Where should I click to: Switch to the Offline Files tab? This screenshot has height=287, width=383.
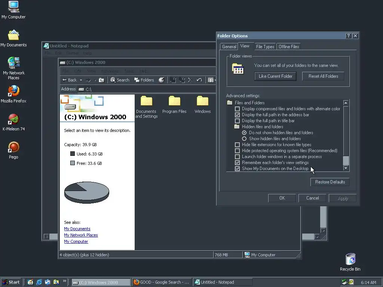[x=289, y=47]
